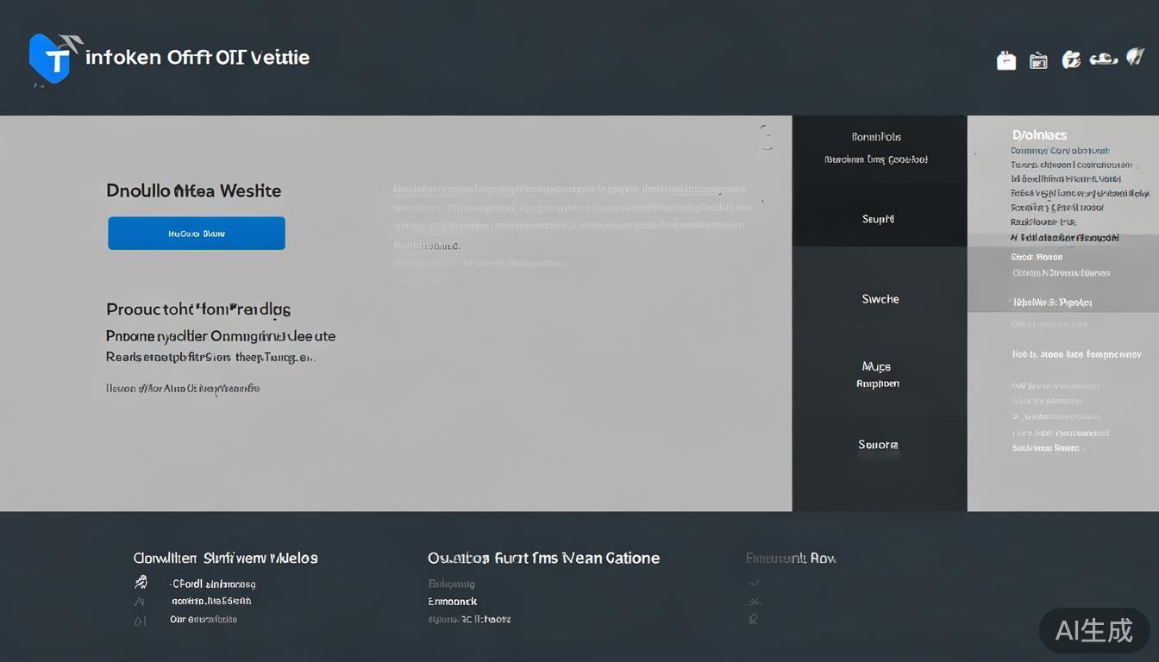Click the leaf icon at the header's right end

pos(1136,58)
